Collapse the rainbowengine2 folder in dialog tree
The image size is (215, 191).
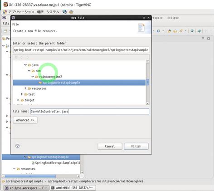point(33,77)
